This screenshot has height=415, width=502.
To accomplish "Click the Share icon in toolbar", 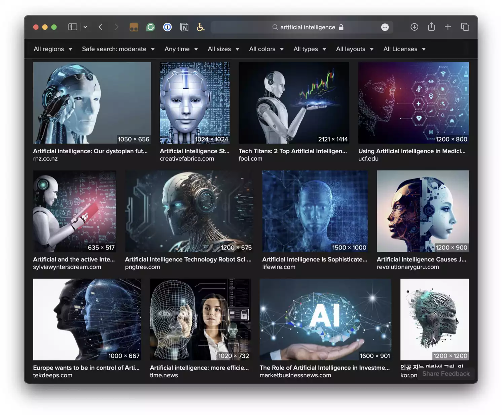I will click(431, 27).
